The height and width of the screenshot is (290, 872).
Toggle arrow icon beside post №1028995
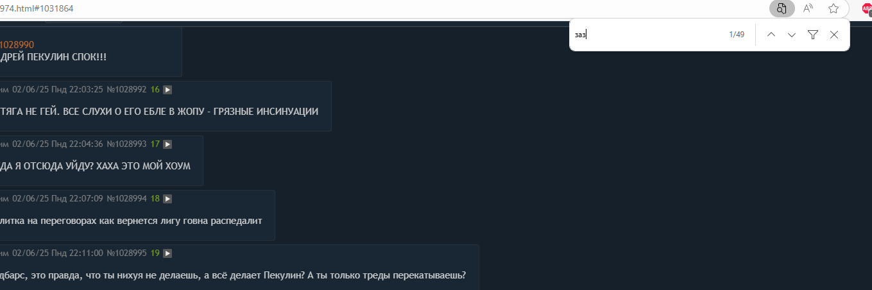tap(167, 253)
